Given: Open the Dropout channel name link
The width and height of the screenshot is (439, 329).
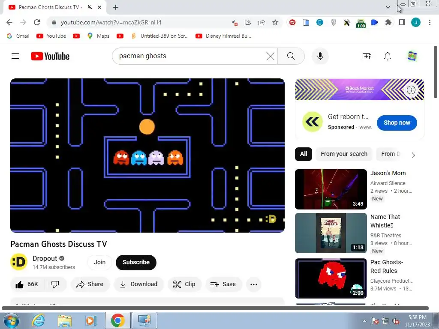Looking at the screenshot, I should [x=45, y=258].
